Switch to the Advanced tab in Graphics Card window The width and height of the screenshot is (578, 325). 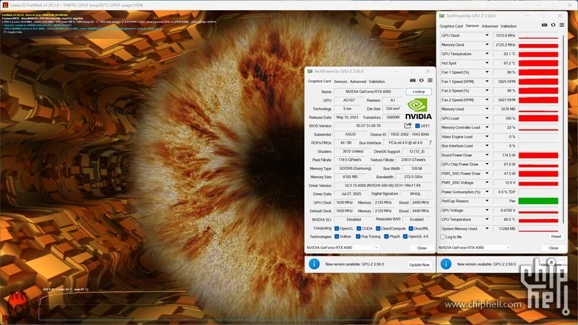pos(358,82)
